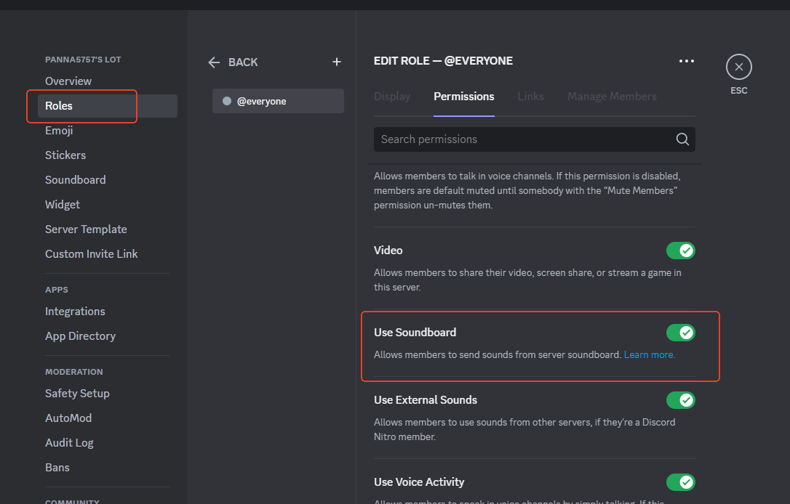Disable the Video permission toggle
790x504 pixels.
coord(681,250)
